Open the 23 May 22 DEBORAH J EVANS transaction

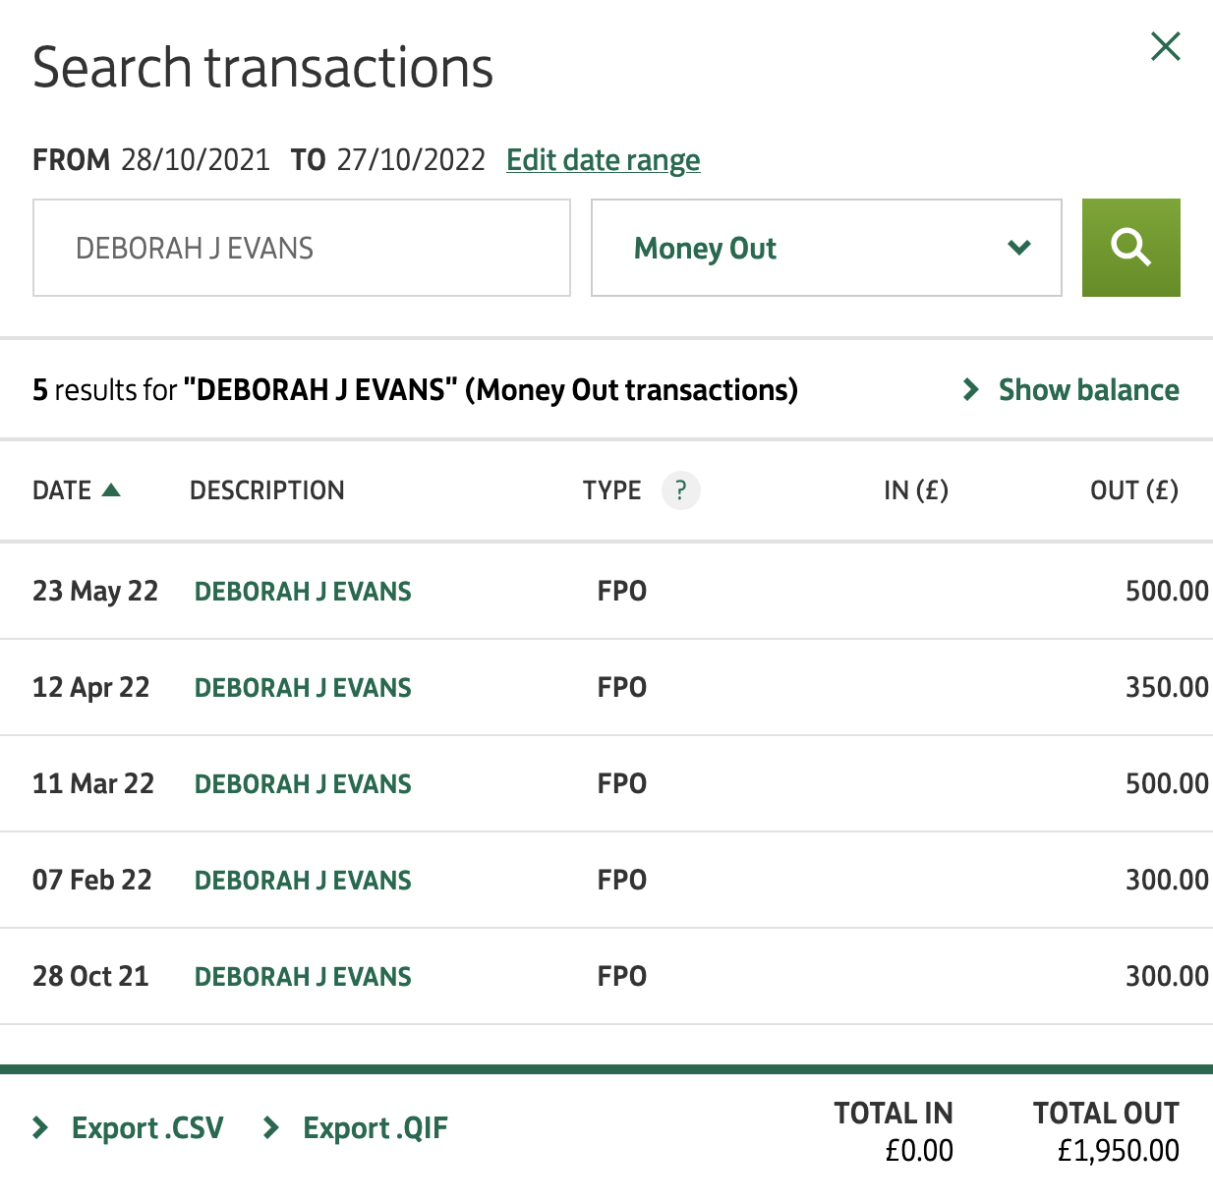pyautogui.click(x=303, y=591)
